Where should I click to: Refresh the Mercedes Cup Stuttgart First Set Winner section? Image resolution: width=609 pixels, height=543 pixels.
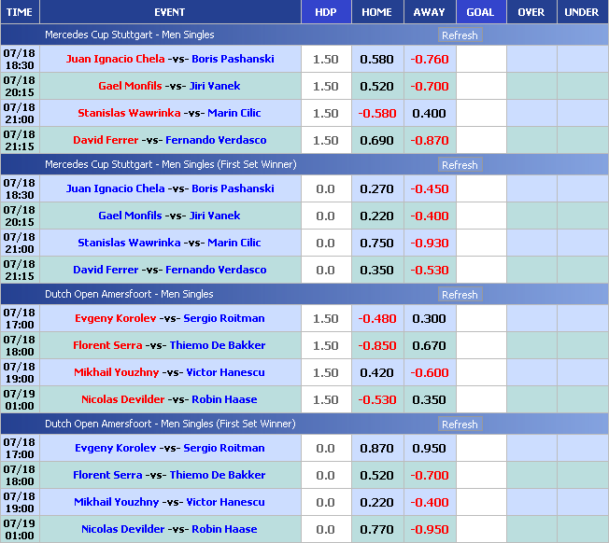[459, 165]
